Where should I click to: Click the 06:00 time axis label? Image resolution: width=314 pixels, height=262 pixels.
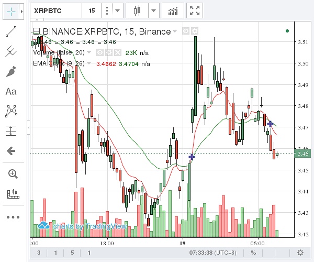(257, 243)
